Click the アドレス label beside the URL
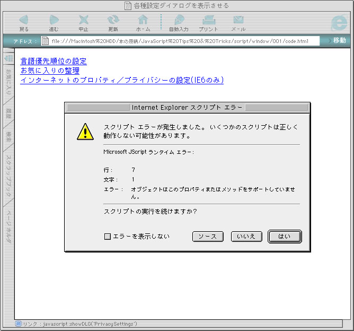354x331 pixels. [x=25, y=41]
